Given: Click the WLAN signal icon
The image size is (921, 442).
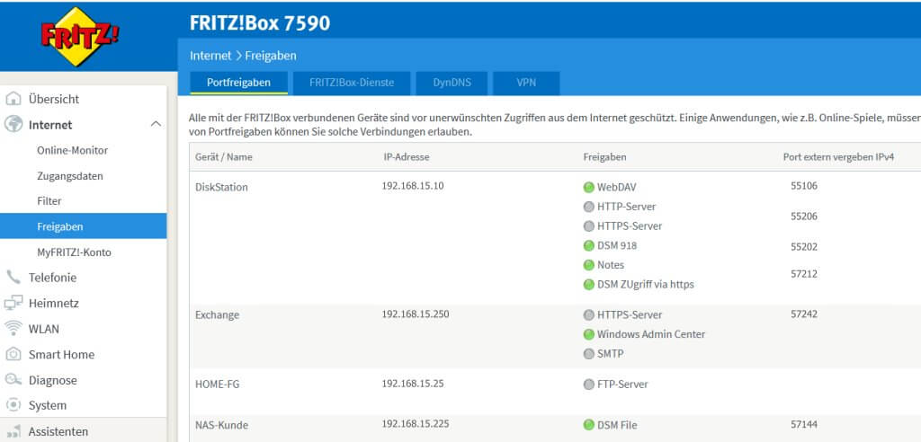Looking at the screenshot, I should point(13,328).
